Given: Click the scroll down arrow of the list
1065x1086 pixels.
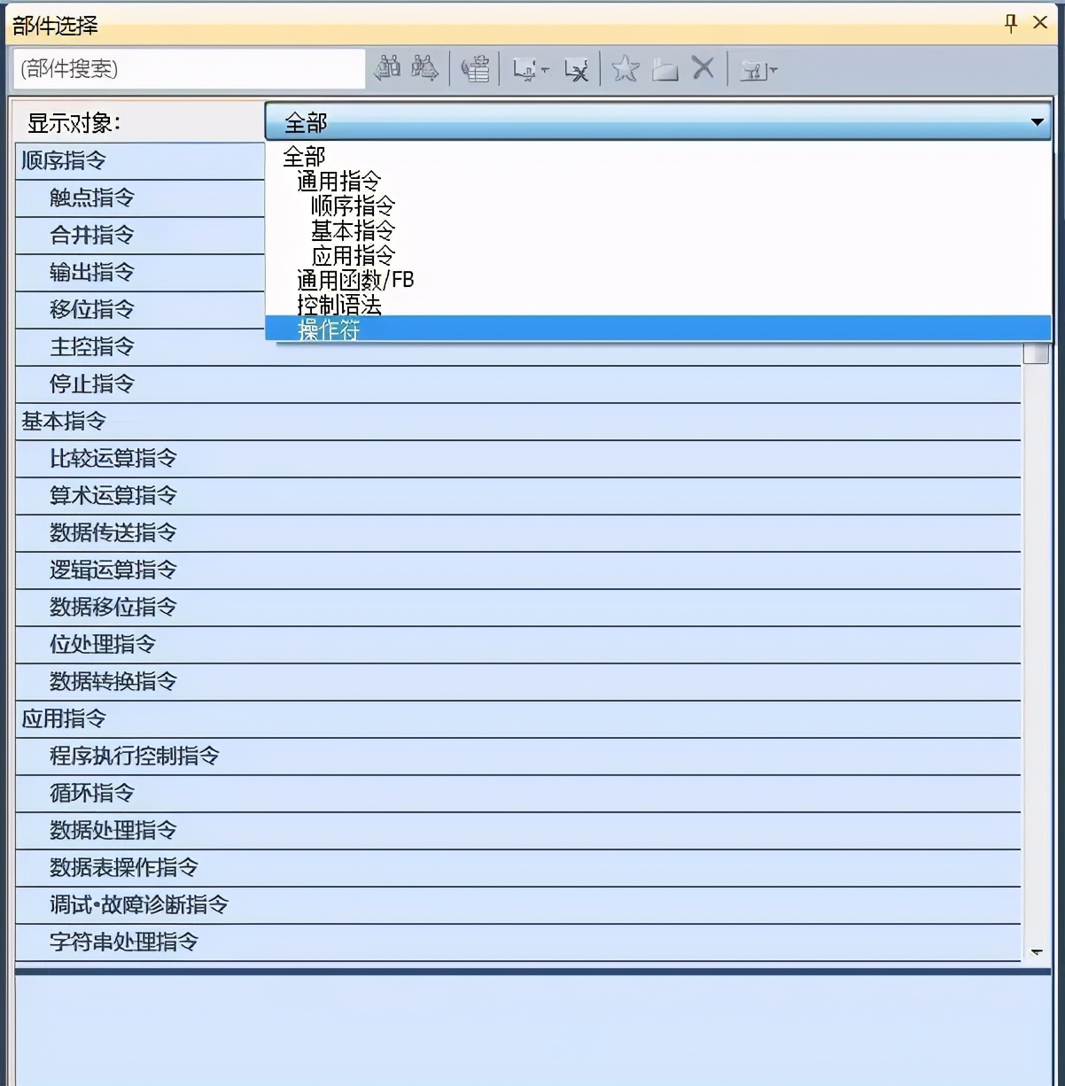Looking at the screenshot, I should coord(1036,952).
